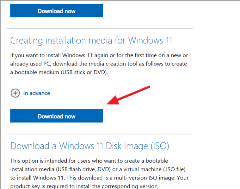Select the Download a Windows 11 Disk Image (ISO) heading
Viewport: 240px width, 189px height.
[90, 146]
